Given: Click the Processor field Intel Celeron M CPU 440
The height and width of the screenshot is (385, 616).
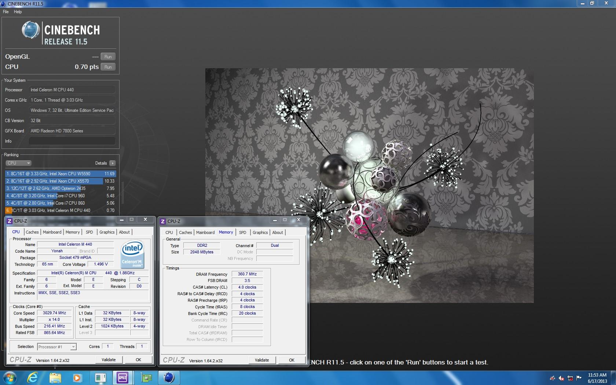Looking at the screenshot, I should (x=72, y=90).
